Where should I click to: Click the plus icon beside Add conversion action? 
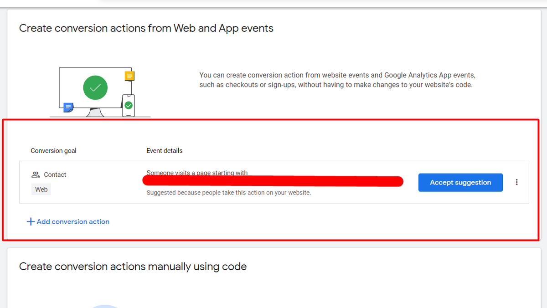coord(31,221)
